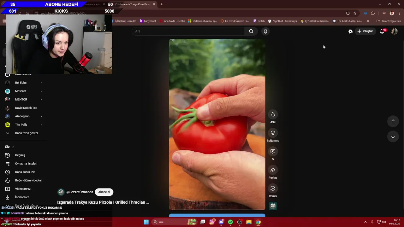Close the Izgarada Trakya Kuzu Pirzola tab
The height and width of the screenshot is (227, 404).
[154, 4]
